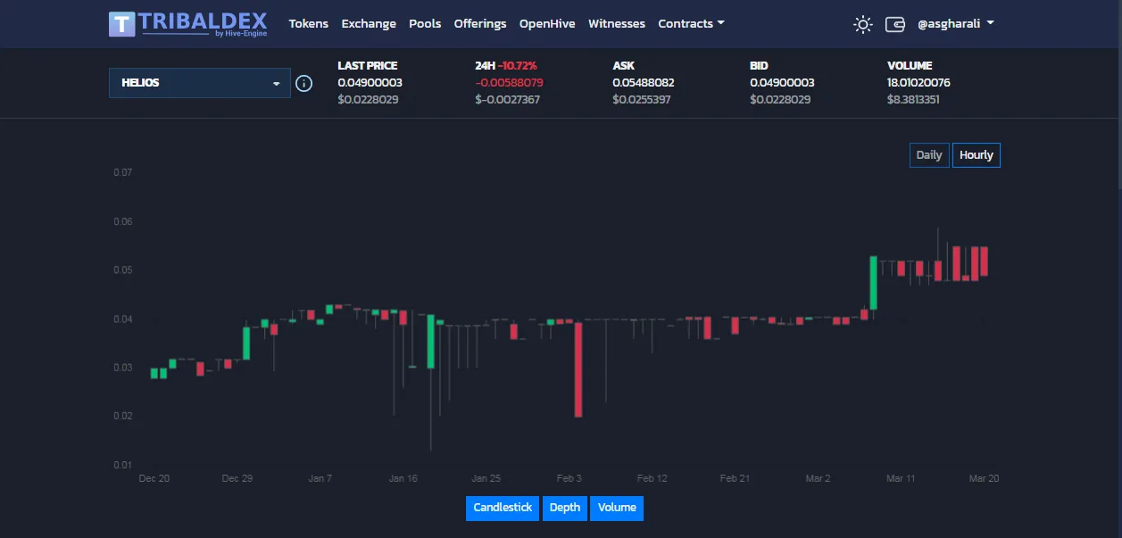Click the Jan 16 axis date label
Screen dimensions: 1122x538
click(x=403, y=479)
